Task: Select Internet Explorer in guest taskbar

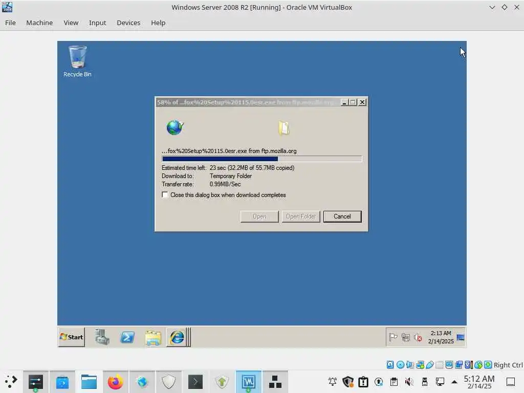Action: click(177, 337)
